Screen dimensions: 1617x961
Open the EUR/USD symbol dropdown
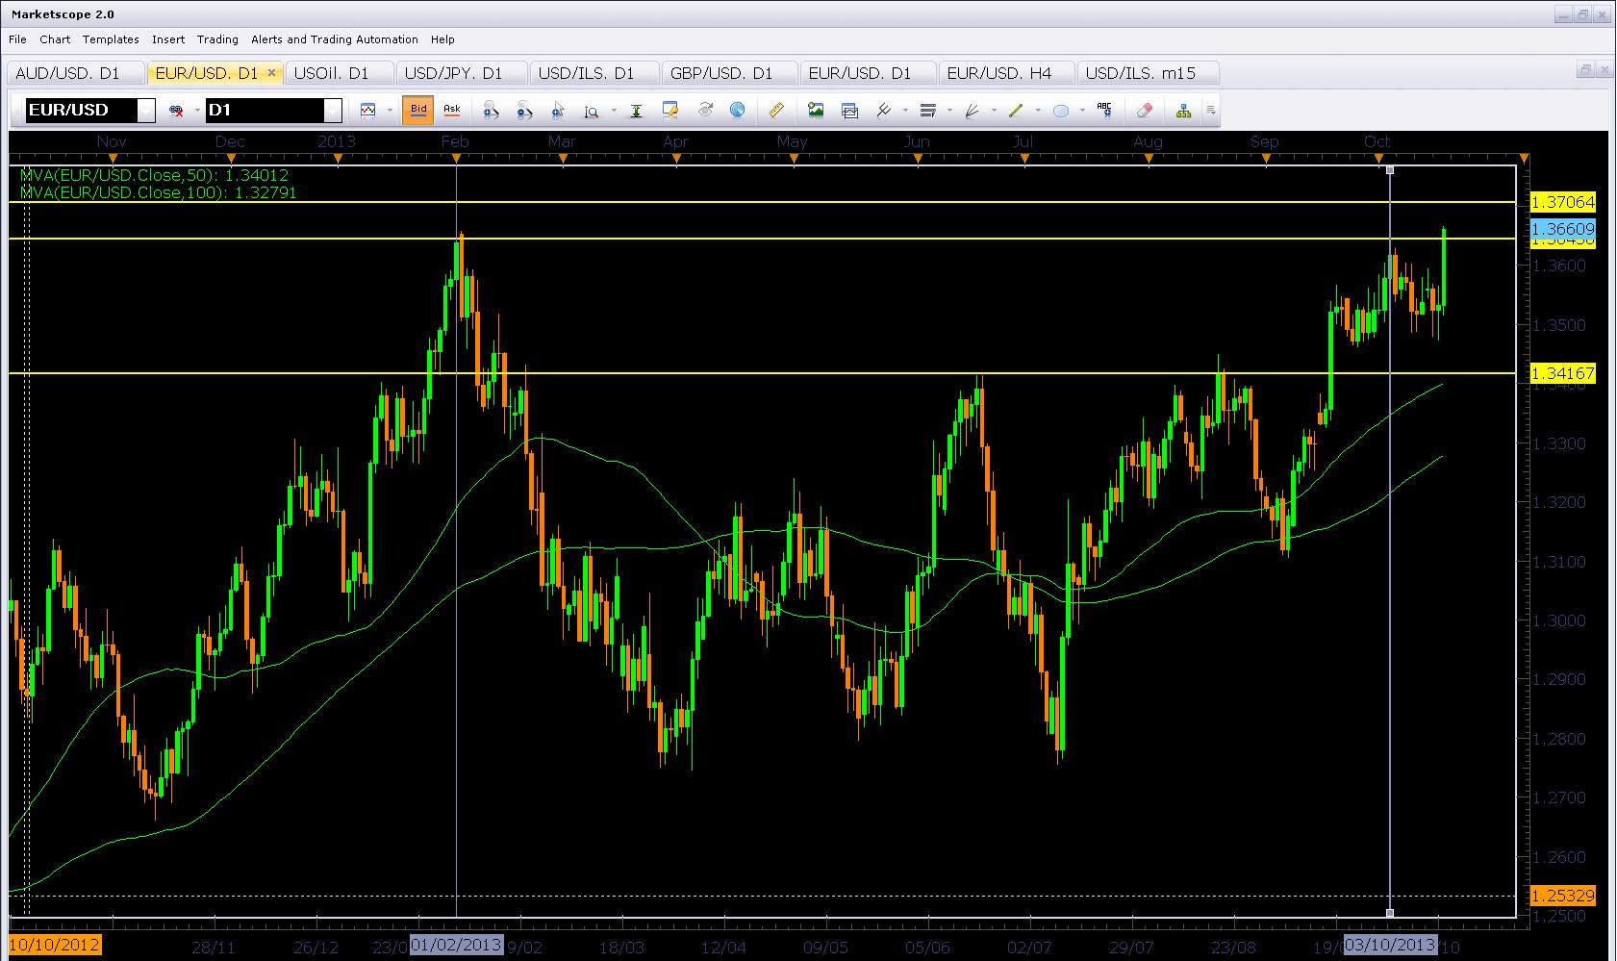(145, 111)
